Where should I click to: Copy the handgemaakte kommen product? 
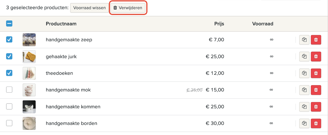pos(304,107)
